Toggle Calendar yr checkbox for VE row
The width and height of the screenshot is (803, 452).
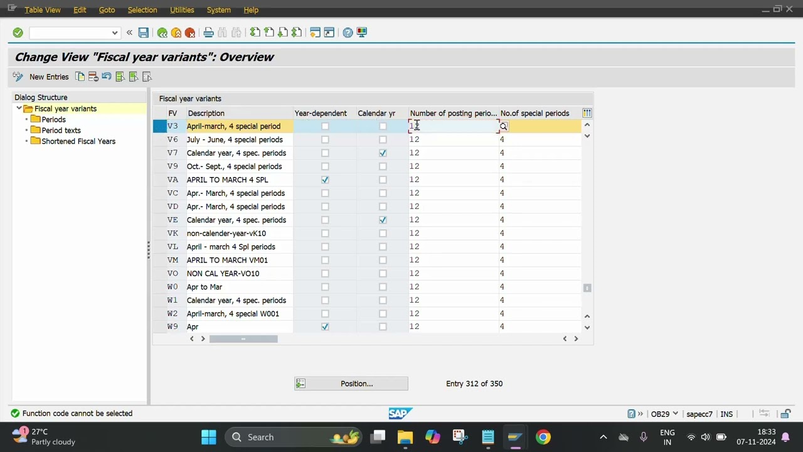tap(383, 220)
